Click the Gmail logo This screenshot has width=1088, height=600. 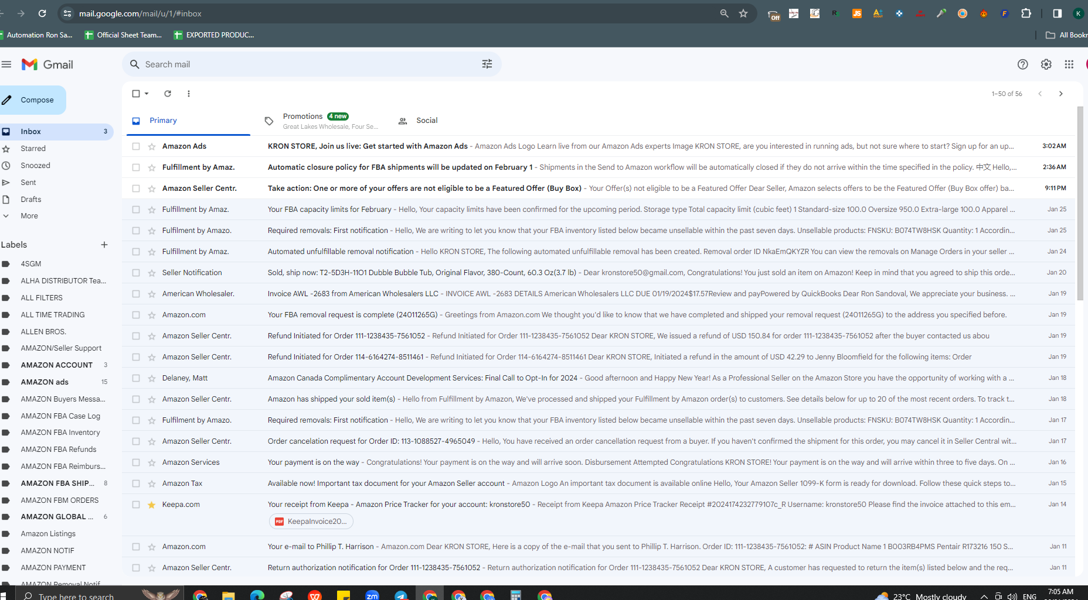pos(47,64)
